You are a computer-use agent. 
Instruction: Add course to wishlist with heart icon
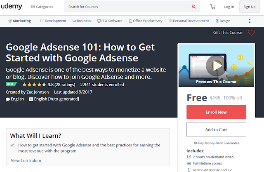251,33
